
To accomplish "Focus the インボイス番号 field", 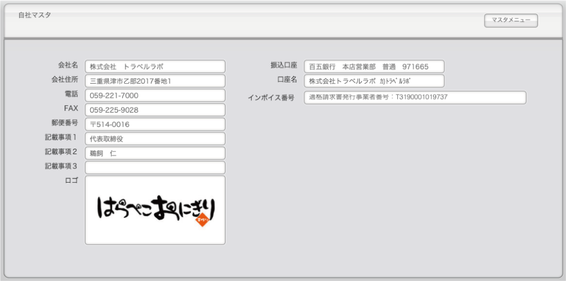I will click(x=414, y=97).
